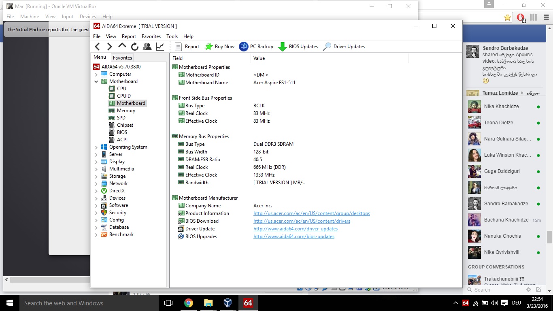
Task: Open the graph chart icon in toolbar
Action: tap(160, 47)
